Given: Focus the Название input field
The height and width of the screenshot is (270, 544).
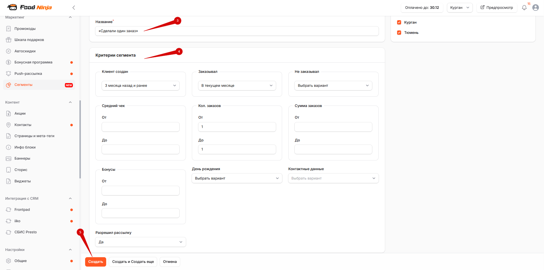Looking at the screenshot, I should tap(237, 31).
